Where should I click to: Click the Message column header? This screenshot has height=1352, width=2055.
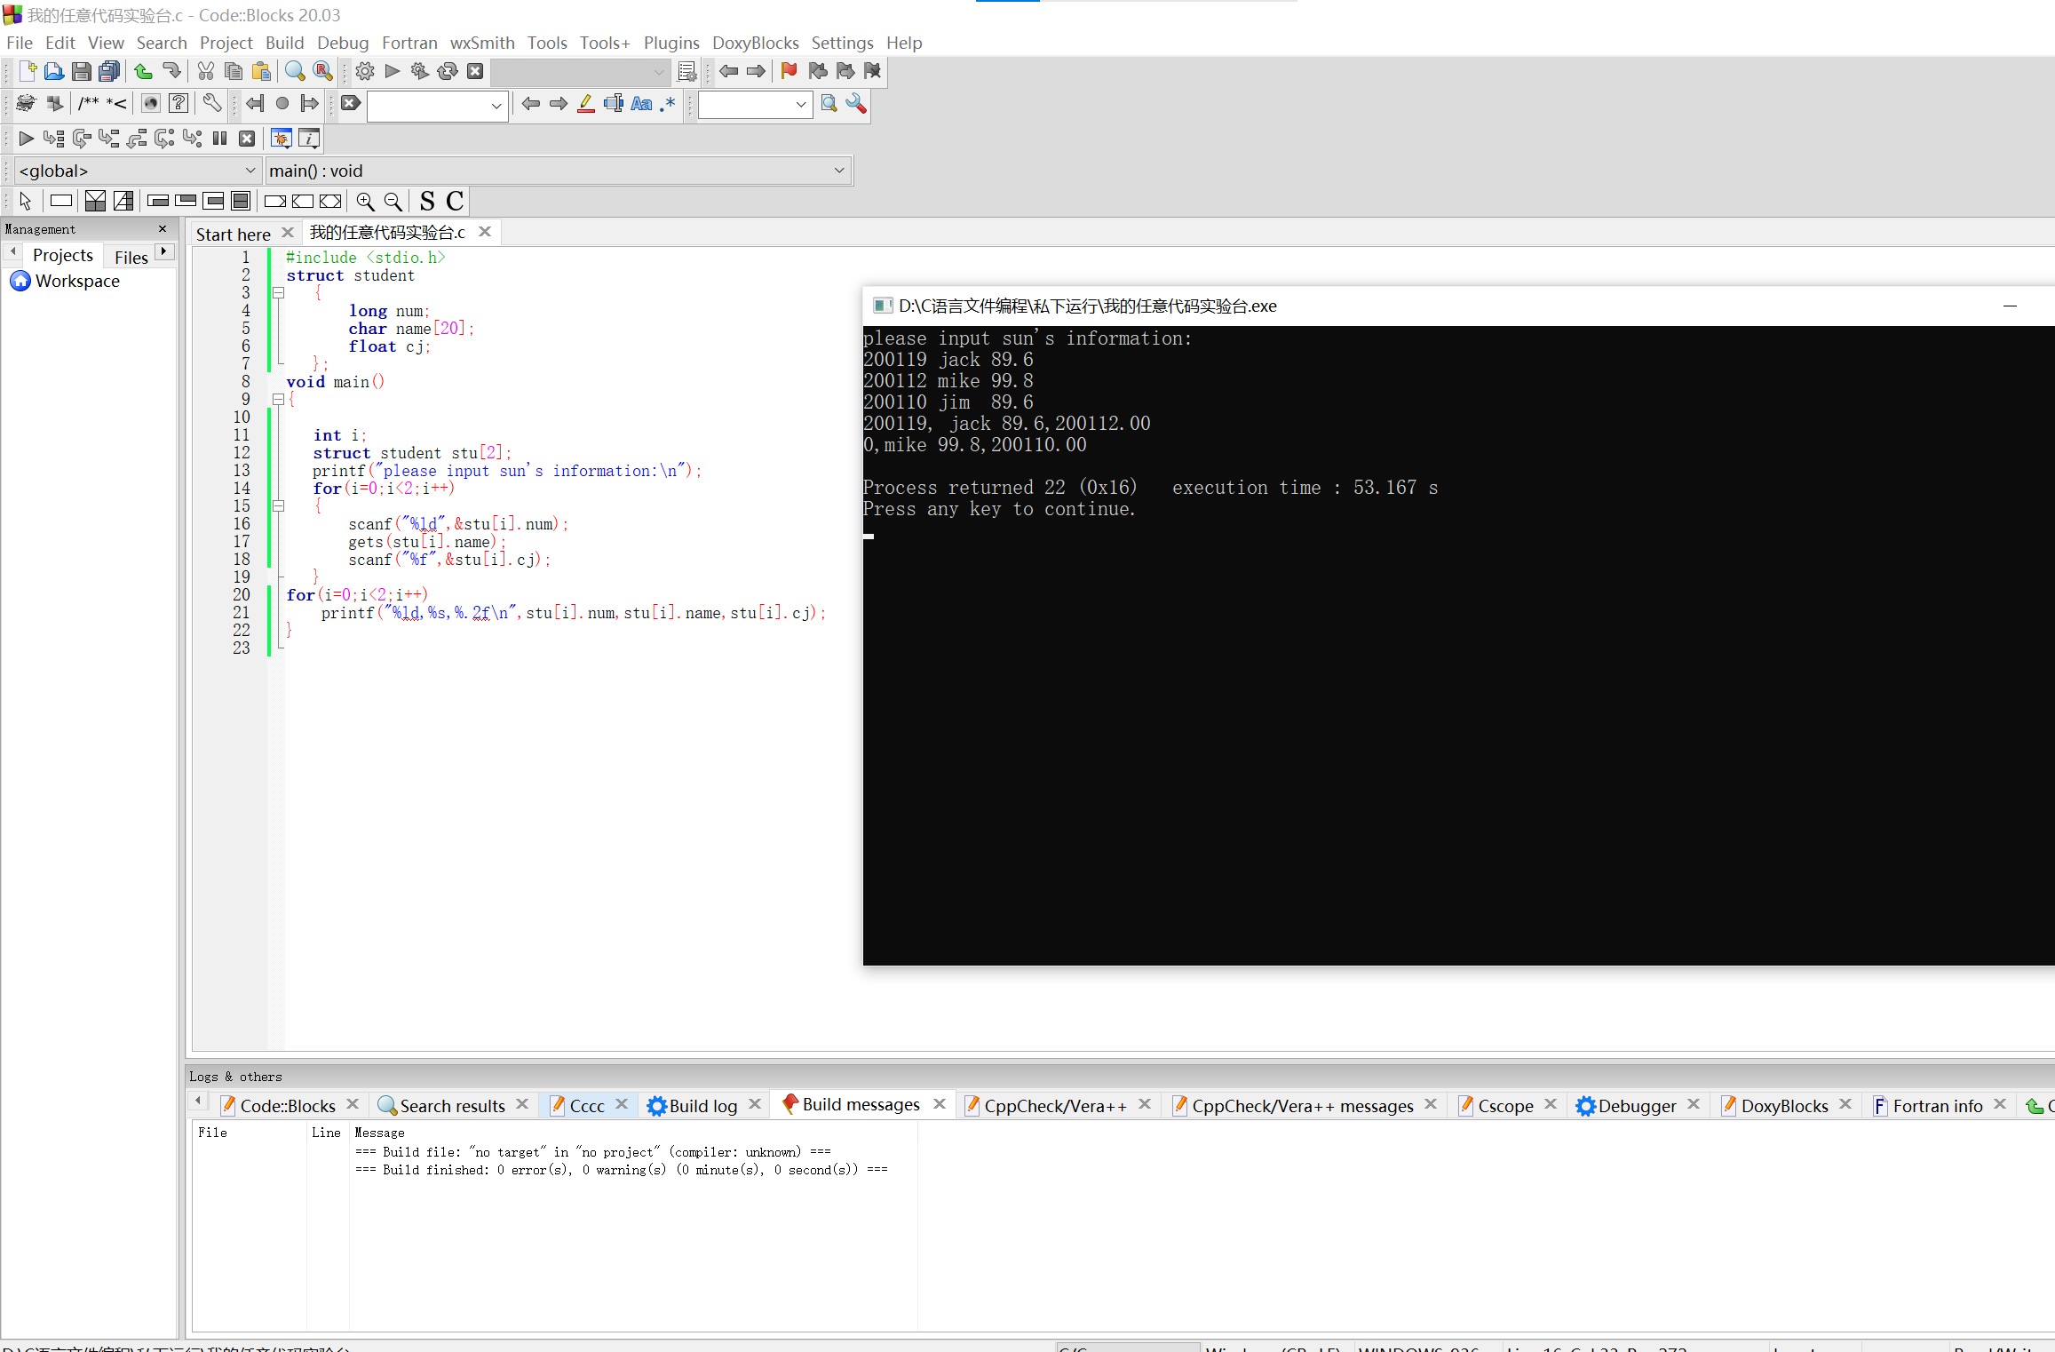click(x=379, y=1133)
